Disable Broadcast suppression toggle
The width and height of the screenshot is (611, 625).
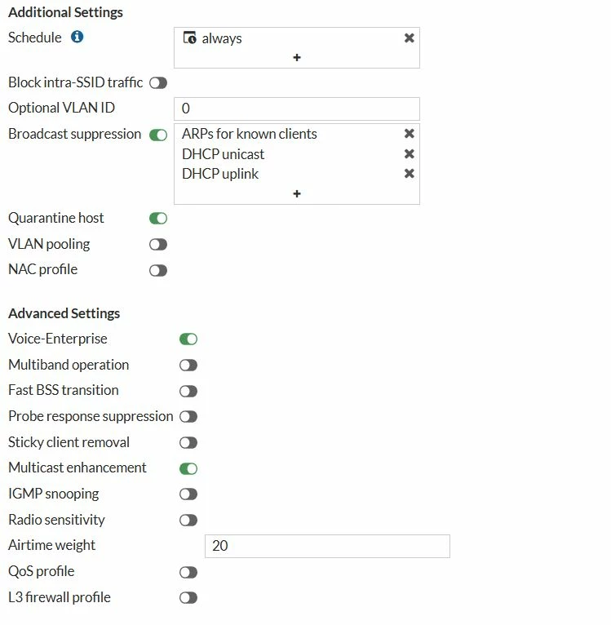pos(158,135)
